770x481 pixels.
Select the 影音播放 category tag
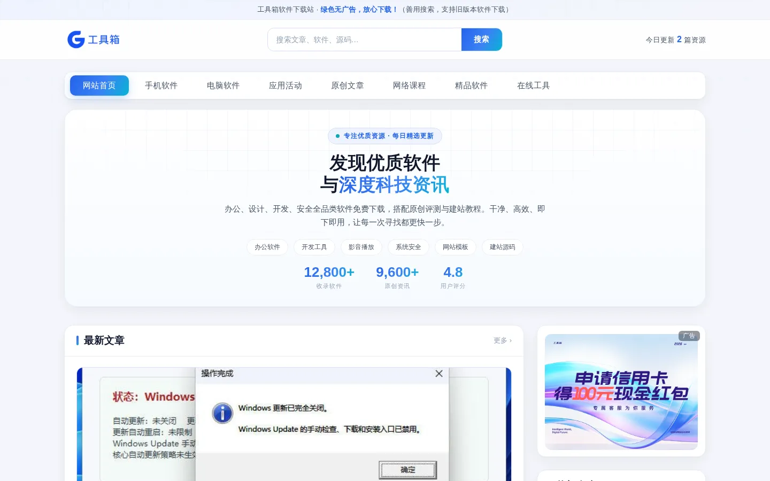(x=361, y=247)
